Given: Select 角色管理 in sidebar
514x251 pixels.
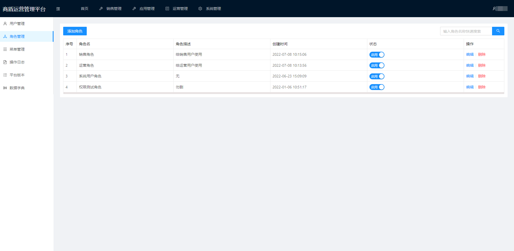Looking at the screenshot, I should [x=27, y=36].
